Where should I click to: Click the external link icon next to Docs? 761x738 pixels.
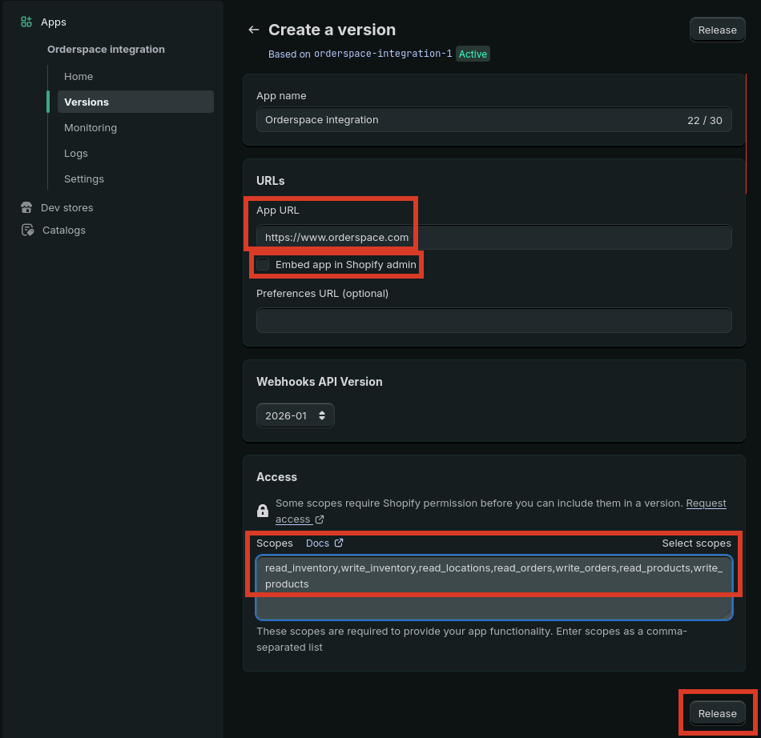tap(339, 543)
